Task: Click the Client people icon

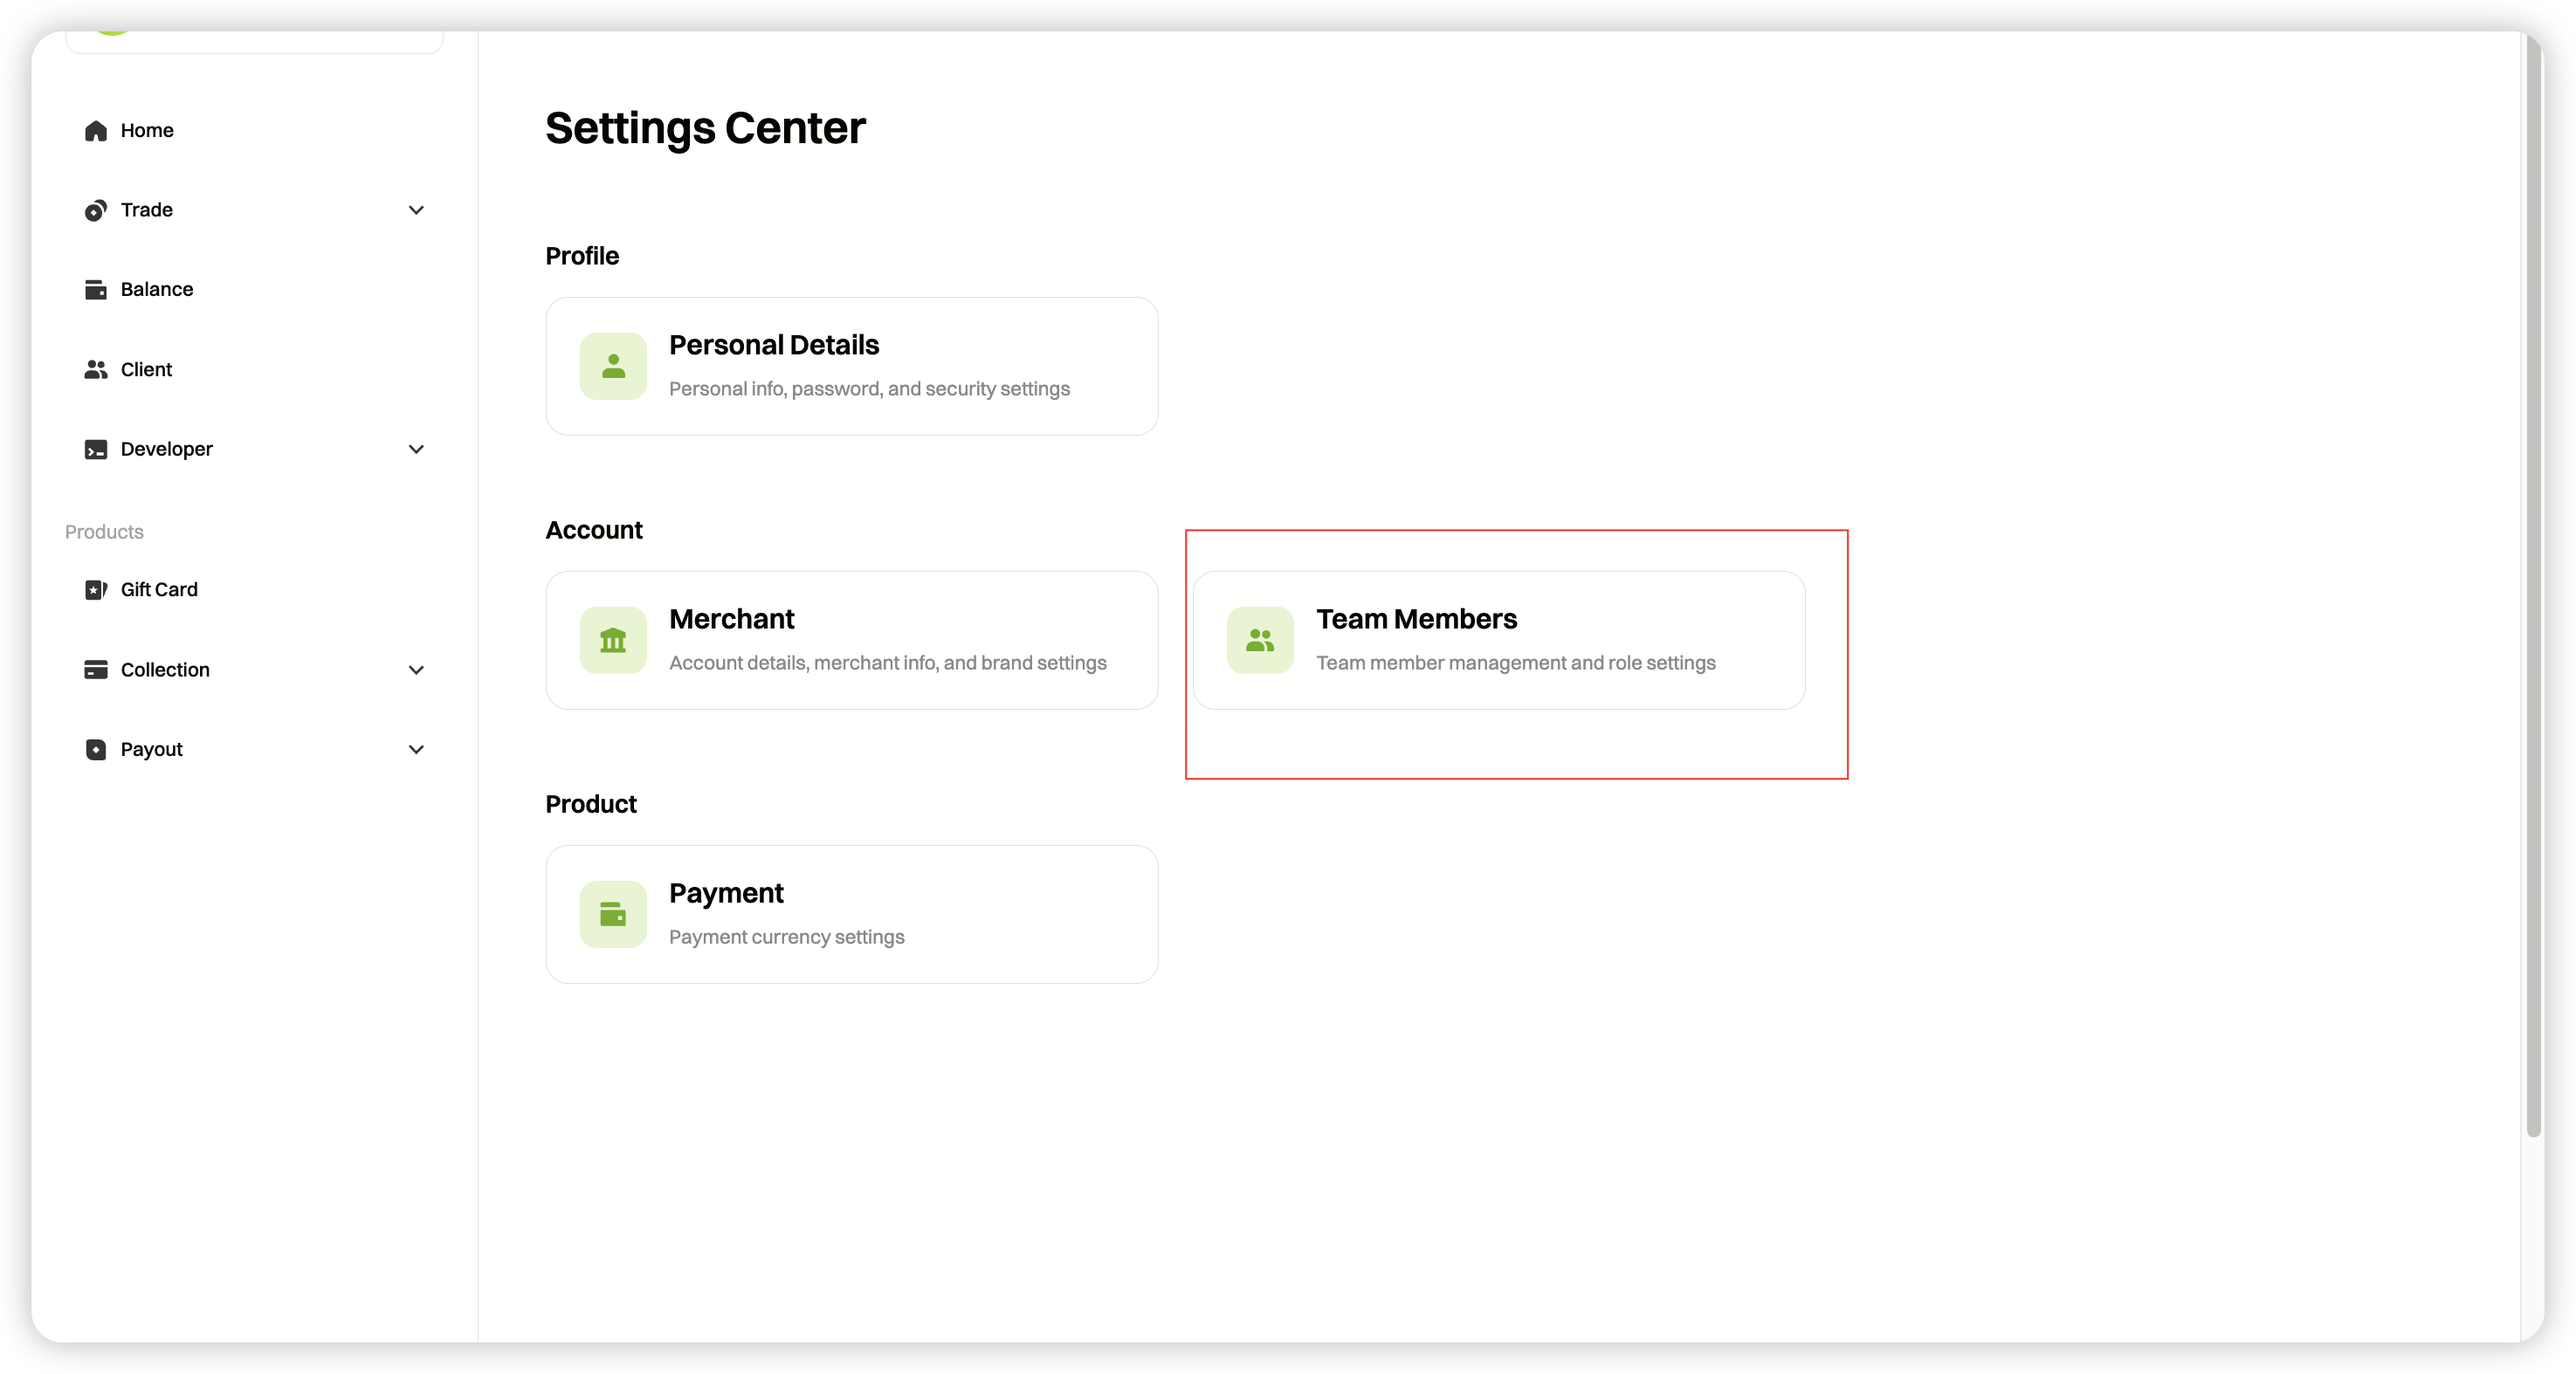Action: pos(96,370)
